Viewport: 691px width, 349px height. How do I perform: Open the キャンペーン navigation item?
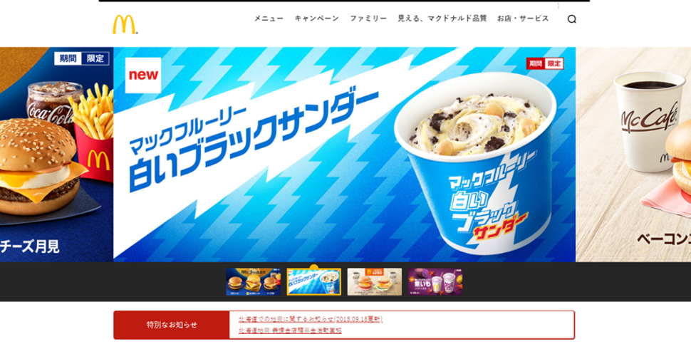[x=317, y=19]
